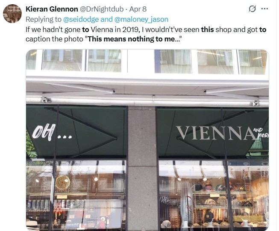The width and height of the screenshot is (279, 231).
Task: Click the bold word 'this' before 'shop'
Action: (207, 29)
